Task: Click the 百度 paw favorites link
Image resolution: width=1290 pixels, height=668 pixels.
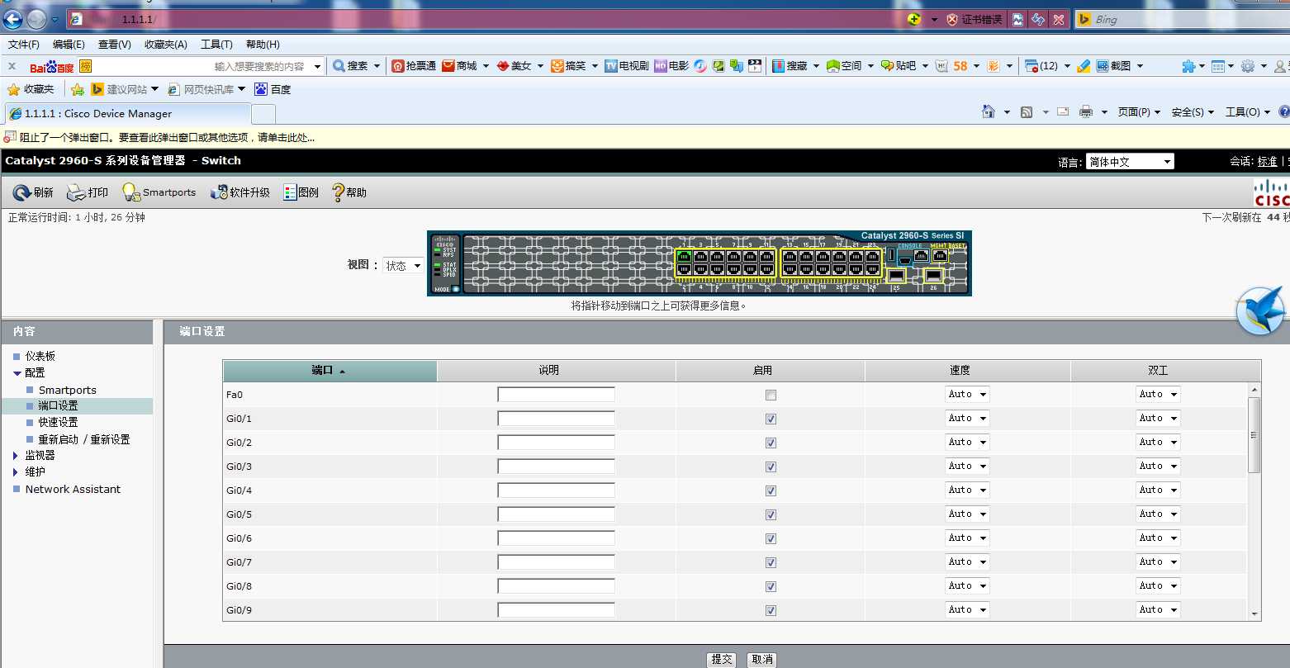Action: (x=273, y=89)
